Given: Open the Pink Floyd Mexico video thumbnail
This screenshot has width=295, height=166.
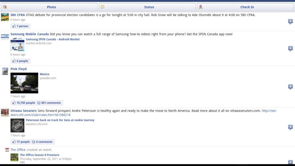Looking at the screenshot, I should click(x=24, y=83).
